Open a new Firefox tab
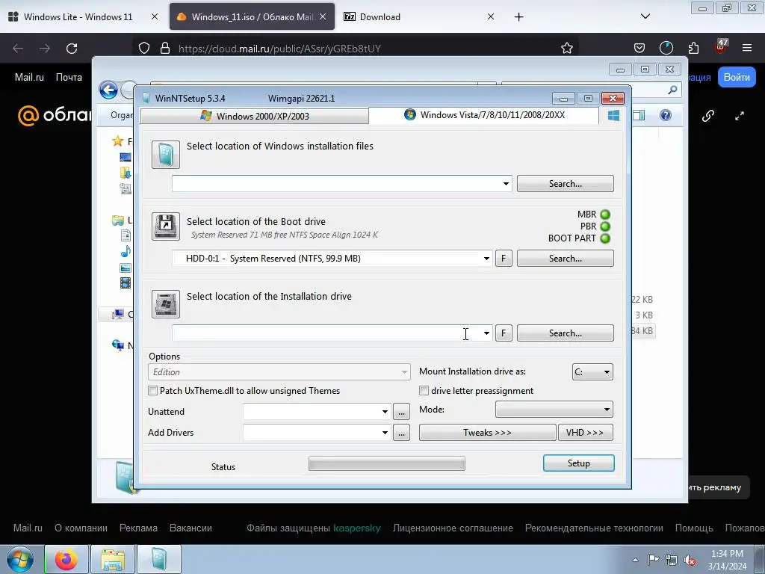 click(x=518, y=17)
